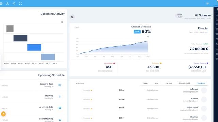Click Process badge in the $60.00 row

click(88, 90)
